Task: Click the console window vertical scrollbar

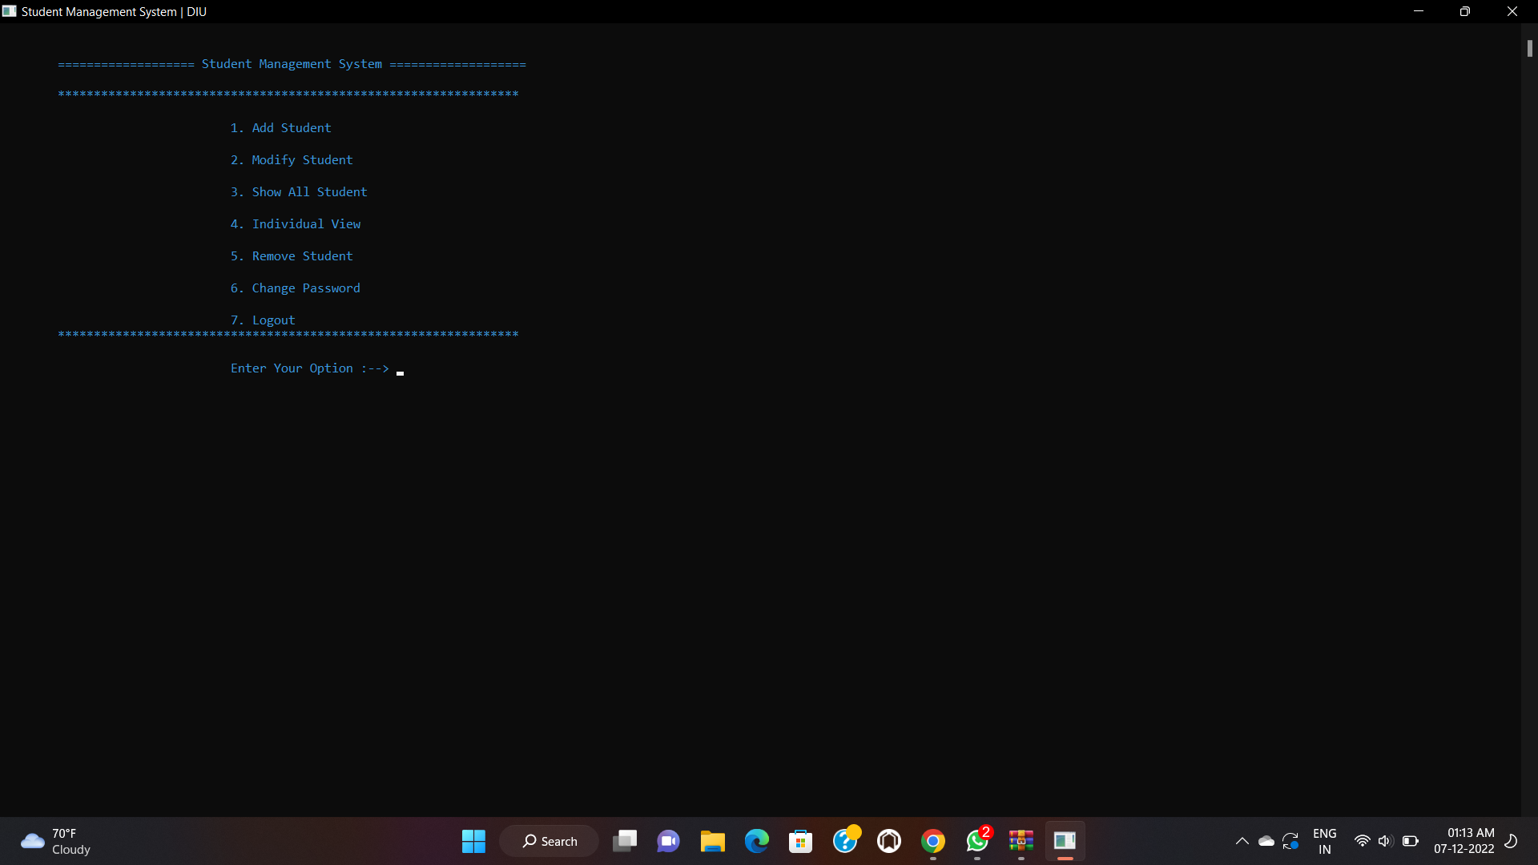Action: [x=1529, y=49]
